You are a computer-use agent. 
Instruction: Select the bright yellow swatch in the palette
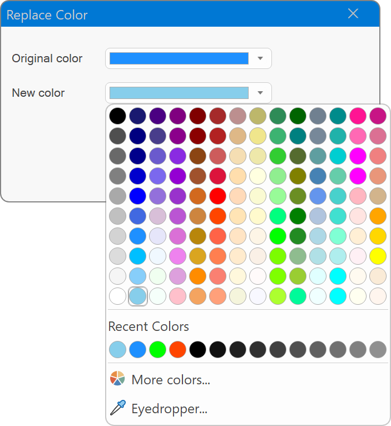378,256
